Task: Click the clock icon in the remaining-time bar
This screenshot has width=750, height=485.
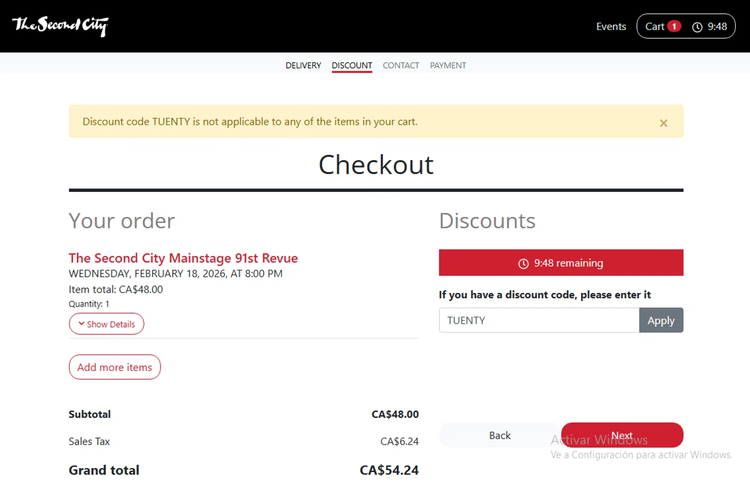Action: pyautogui.click(x=523, y=263)
